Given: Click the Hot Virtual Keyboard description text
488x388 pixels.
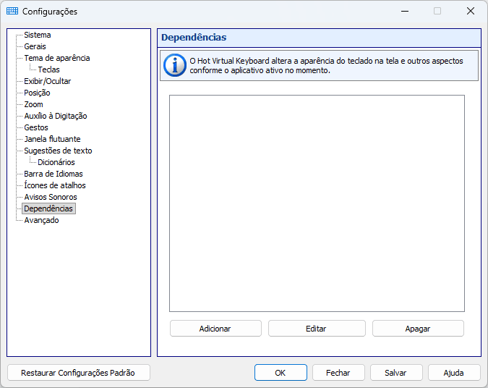Looking at the screenshot, I should [326, 65].
